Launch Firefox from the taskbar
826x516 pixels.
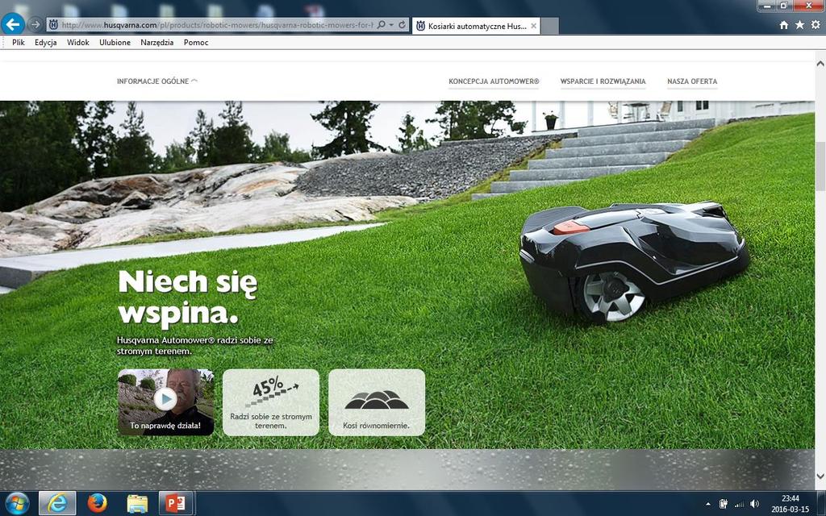coord(98,503)
